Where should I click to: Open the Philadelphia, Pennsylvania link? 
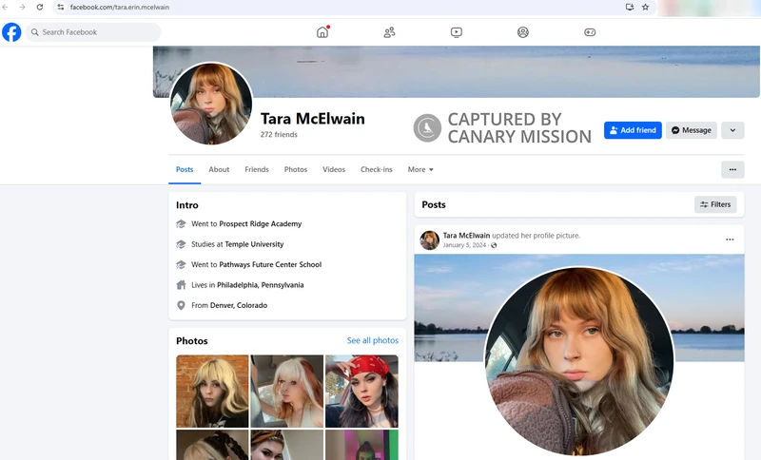pyautogui.click(x=260, y=285)
